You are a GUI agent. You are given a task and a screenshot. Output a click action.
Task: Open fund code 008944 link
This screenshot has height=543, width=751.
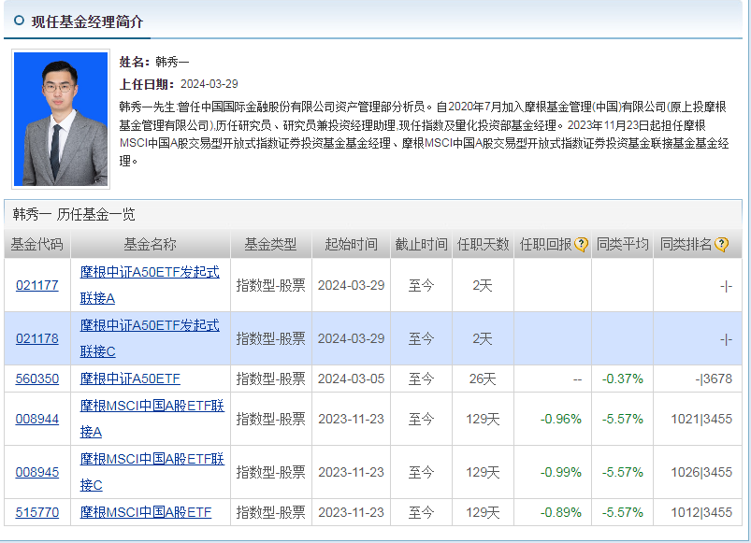point(36,419)
